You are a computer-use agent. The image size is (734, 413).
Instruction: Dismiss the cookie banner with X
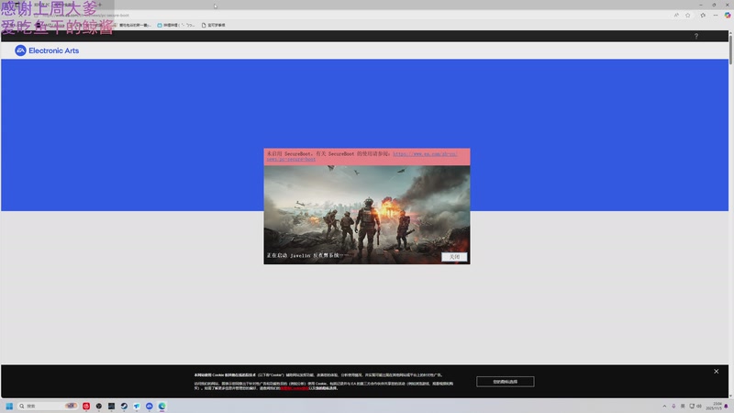point(716,372)
